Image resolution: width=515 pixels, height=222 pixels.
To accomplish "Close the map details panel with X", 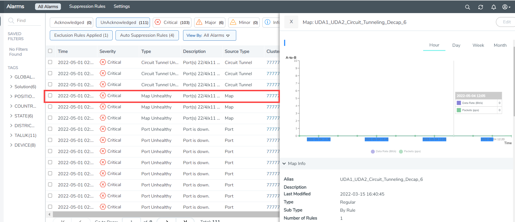I will tap(291, 22).
